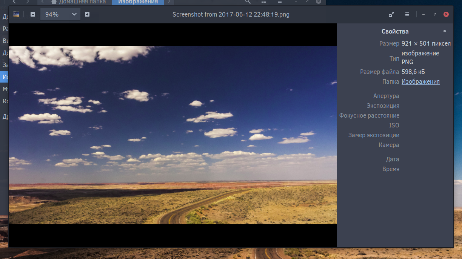Viewport: 462px width, 259px height.
Task: Close the Свойства properties panel
Action: [x=445, y=31]
